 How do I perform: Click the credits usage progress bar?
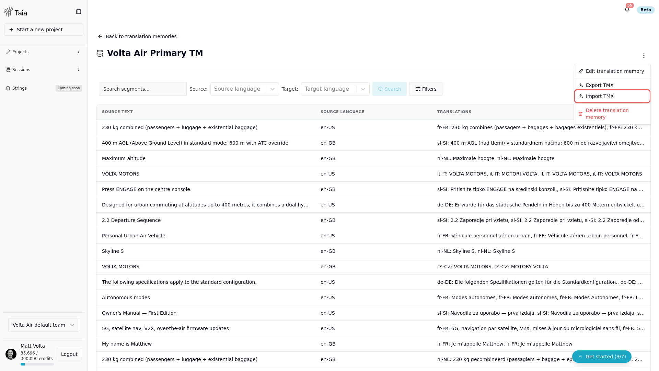37,364
